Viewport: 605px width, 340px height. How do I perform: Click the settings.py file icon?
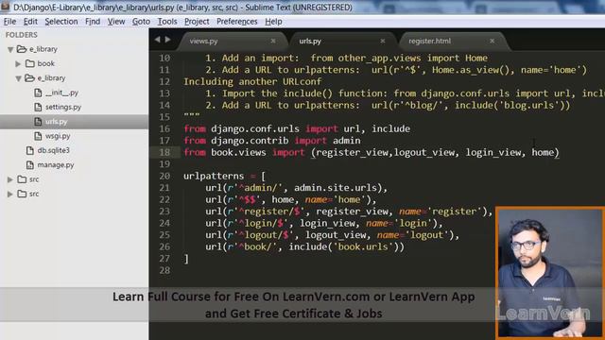(38, 107)
